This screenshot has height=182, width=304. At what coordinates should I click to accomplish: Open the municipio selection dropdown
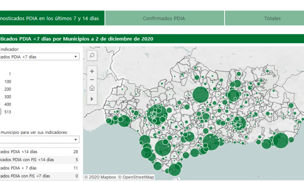[x=39, y=140]
